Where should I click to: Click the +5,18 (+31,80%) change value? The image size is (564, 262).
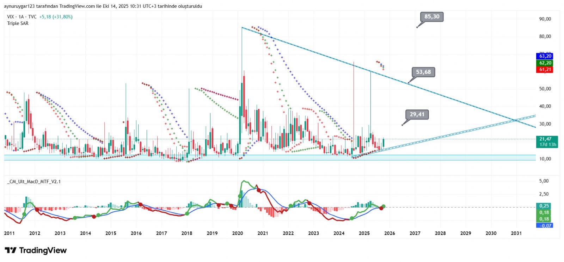point(56,17)
